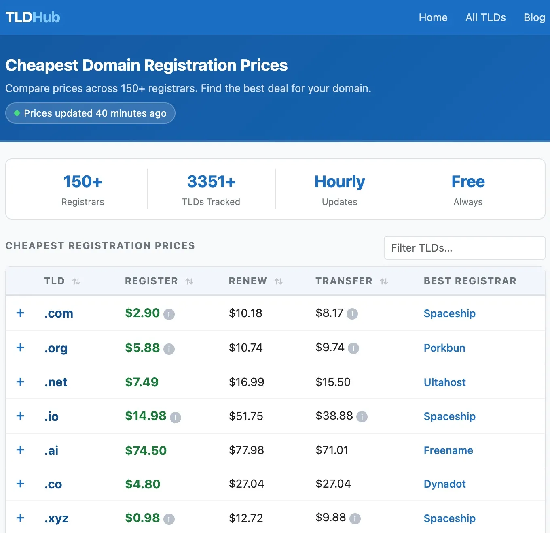
Task: Click the $10.18 .com renew price
Action: click(245, 313)
